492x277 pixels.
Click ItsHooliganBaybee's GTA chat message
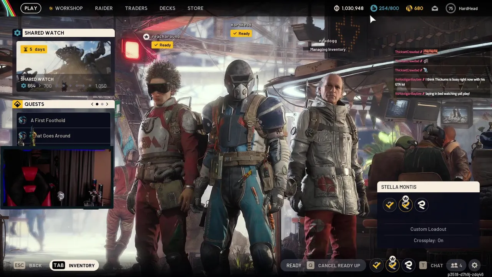tap(440, 82)
